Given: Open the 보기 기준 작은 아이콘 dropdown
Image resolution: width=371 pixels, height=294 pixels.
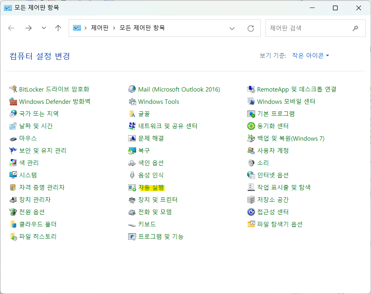Looking at the screenshot, I should click(x=310, y=55).
